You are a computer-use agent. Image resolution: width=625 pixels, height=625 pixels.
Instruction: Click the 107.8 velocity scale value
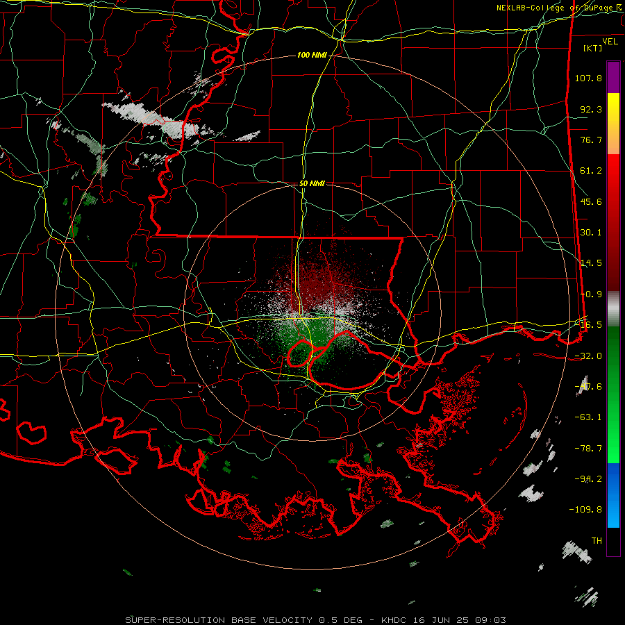tap(588, 78)
